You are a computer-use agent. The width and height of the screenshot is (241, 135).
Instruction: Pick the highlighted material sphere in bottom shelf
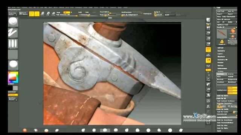click(x=105, y=130)
